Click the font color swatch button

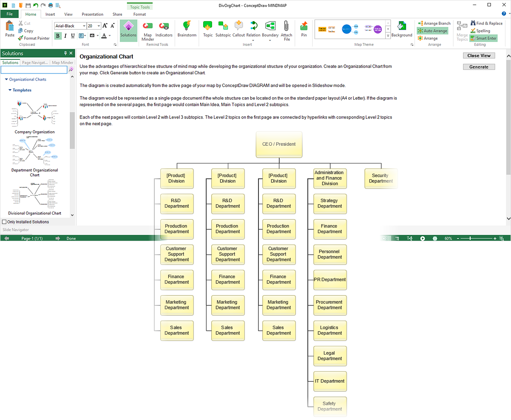pos(104,36)
